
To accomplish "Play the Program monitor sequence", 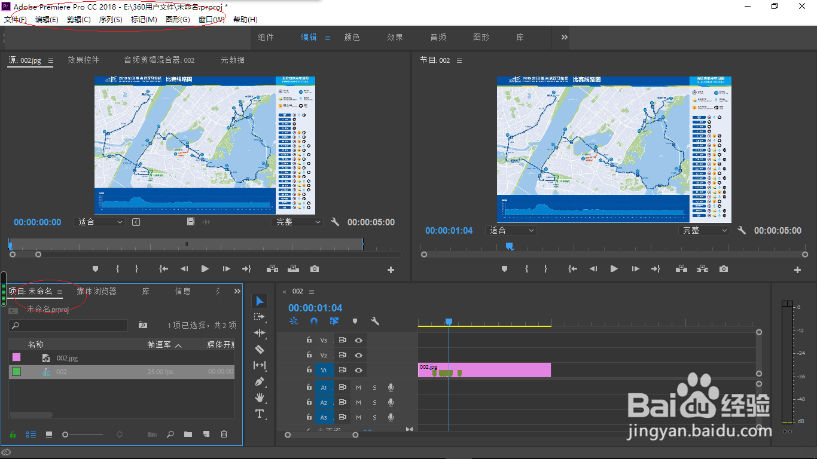I will click(614, 269).
